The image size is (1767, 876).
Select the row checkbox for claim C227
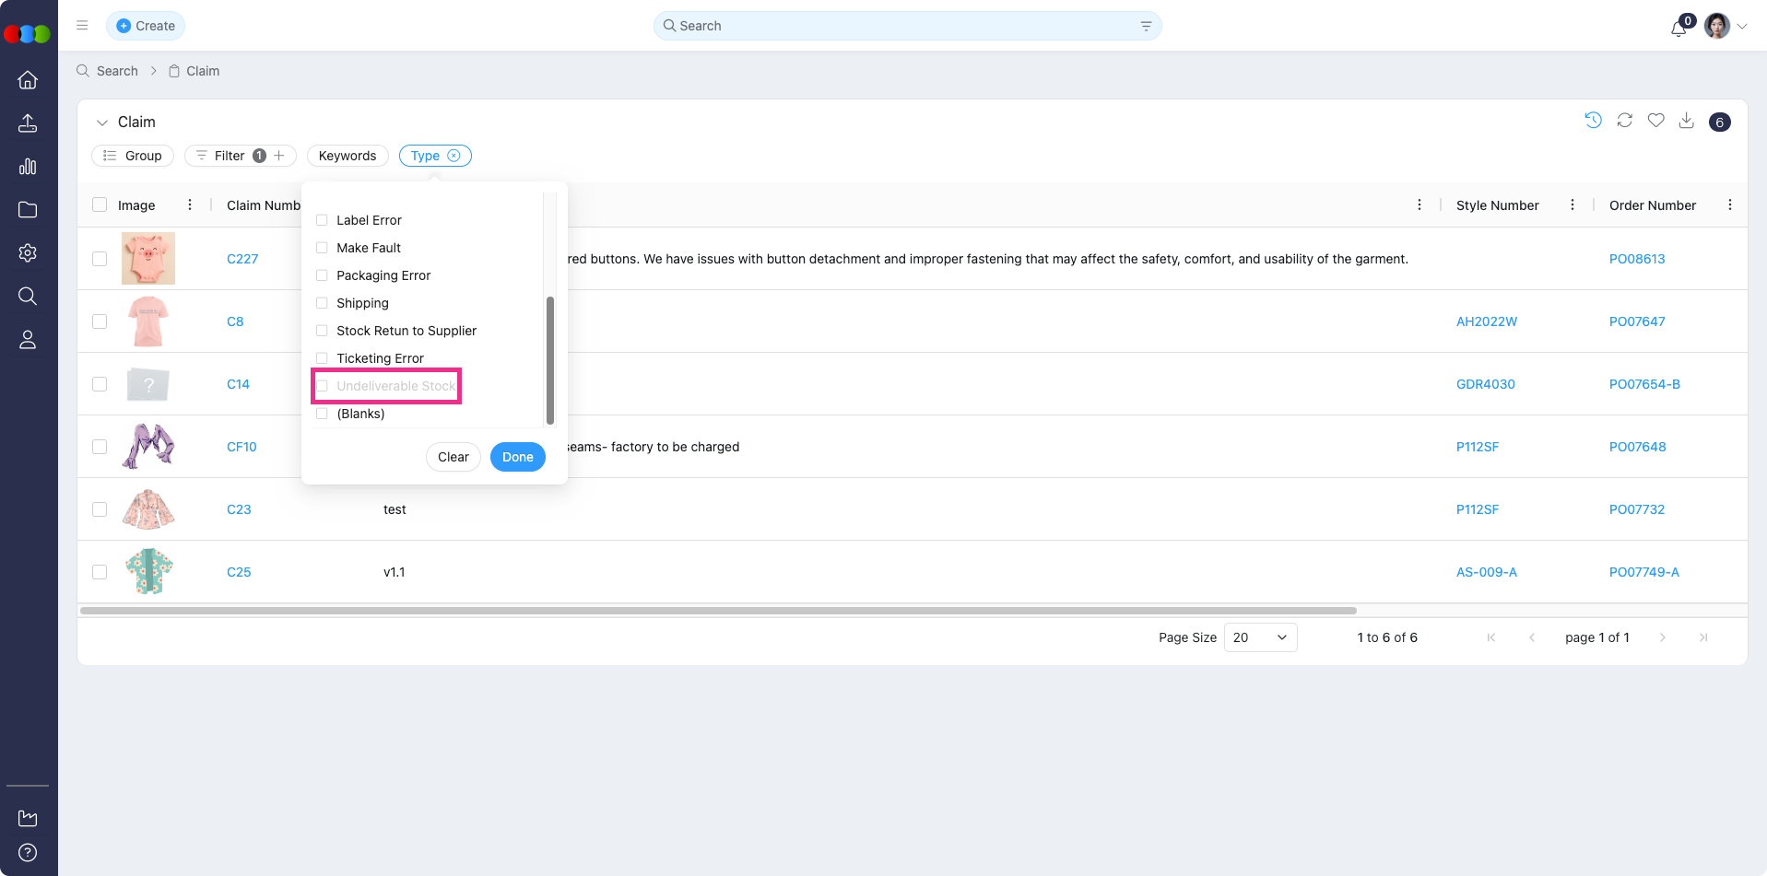(x=100, y=259)
